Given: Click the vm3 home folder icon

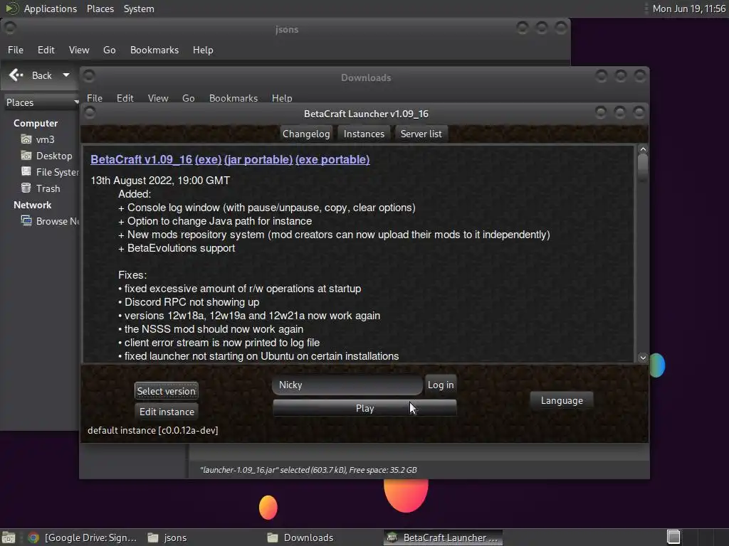Looking at the screenshot, I should tap(26, 139).
